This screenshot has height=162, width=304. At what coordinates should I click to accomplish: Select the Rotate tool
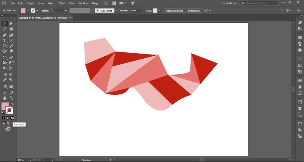pyautogui.click(x=4, y=57)
